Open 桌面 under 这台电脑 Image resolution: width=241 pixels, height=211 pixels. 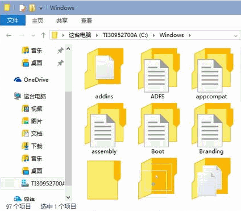(32, 171)
